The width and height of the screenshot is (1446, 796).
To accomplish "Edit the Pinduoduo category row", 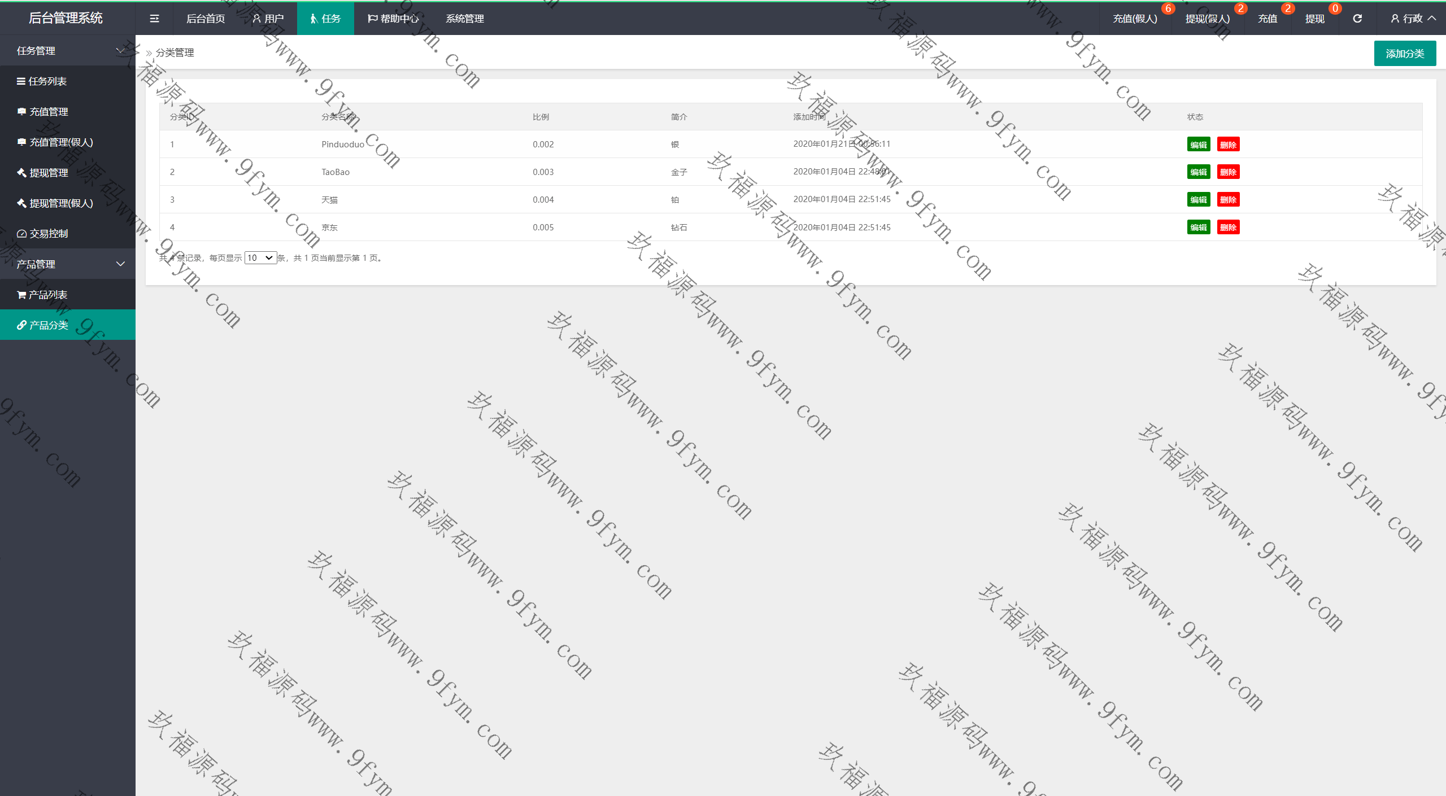I will (1198, 145).
